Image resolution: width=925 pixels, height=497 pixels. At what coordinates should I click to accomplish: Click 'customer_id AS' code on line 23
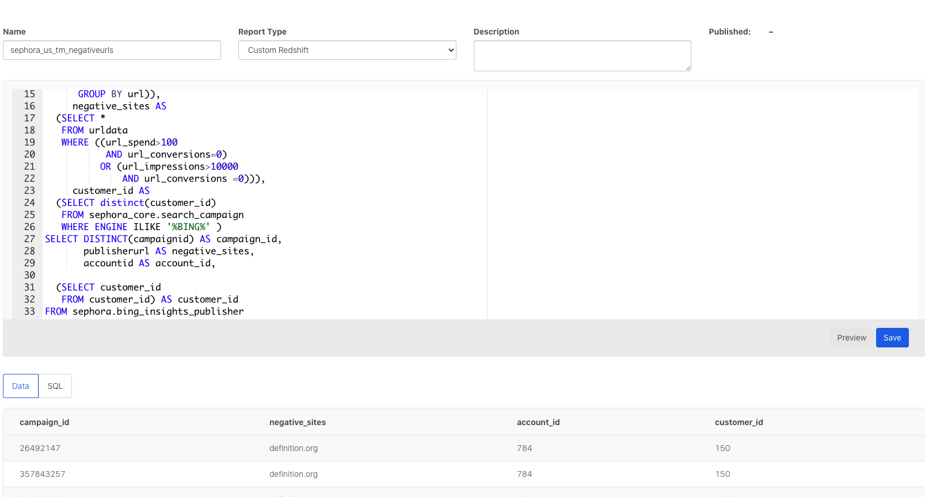click(x=111, y=190)
